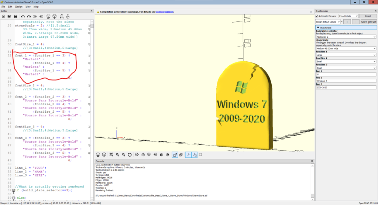This screenshot has height=205, width=378.
Task: Switch to the Front view
Action: [x=161, y=155]
